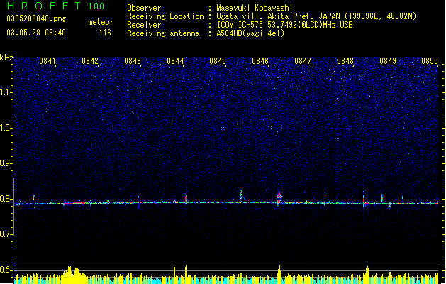Select the 0843 time label
This screenshot has height=284, width=446.
pyautogui.click(x=133, y=61)
